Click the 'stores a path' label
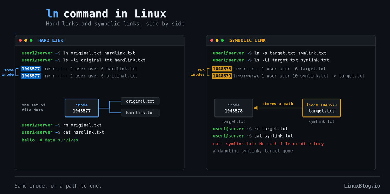This screenshot has width=390, height=194. coord(278,104)
